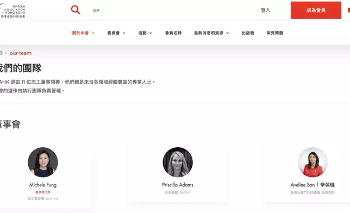Collapse the 關於本會 chevron arrow

point(93,33)
